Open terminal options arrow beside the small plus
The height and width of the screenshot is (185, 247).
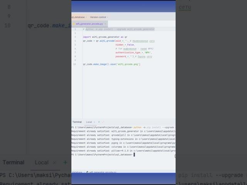tap(103, 122)
